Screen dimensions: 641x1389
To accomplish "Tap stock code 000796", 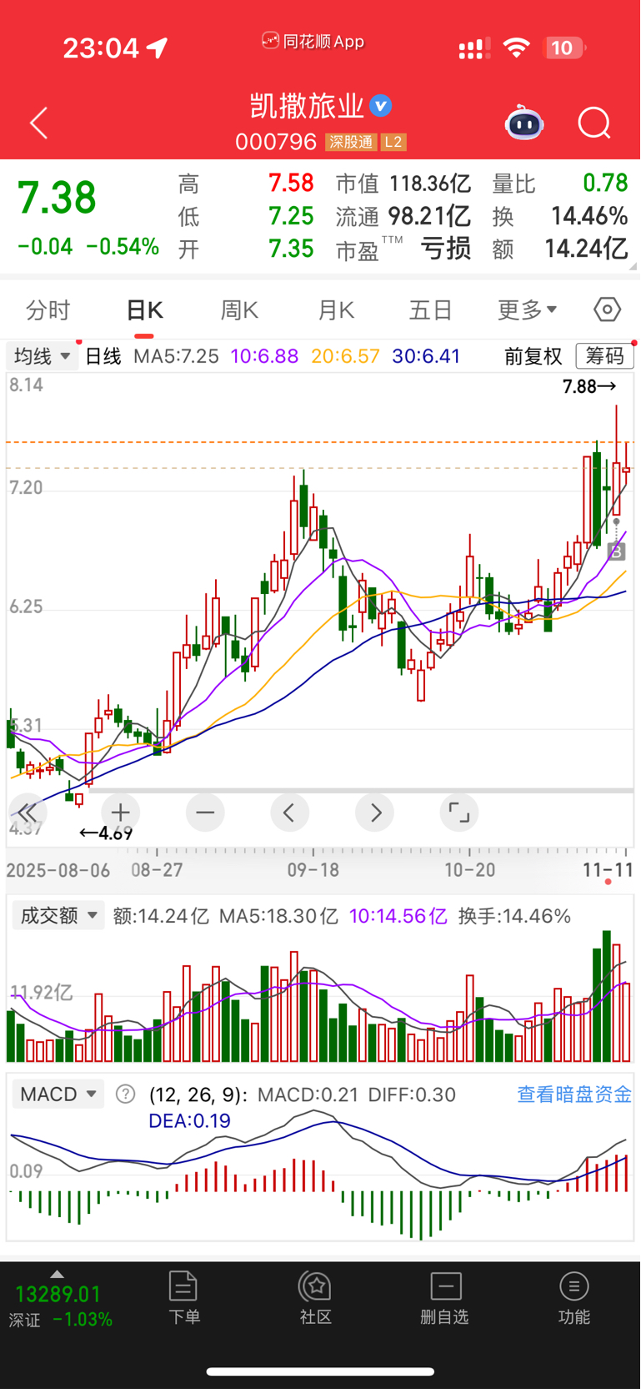I will 276,142.
